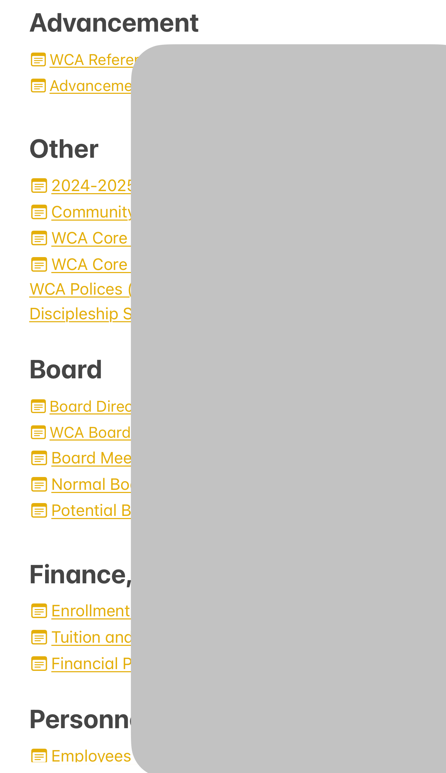The image size is (446, 773).
Task: Follow the Discipleship link under Other
Action: (80, 314)
